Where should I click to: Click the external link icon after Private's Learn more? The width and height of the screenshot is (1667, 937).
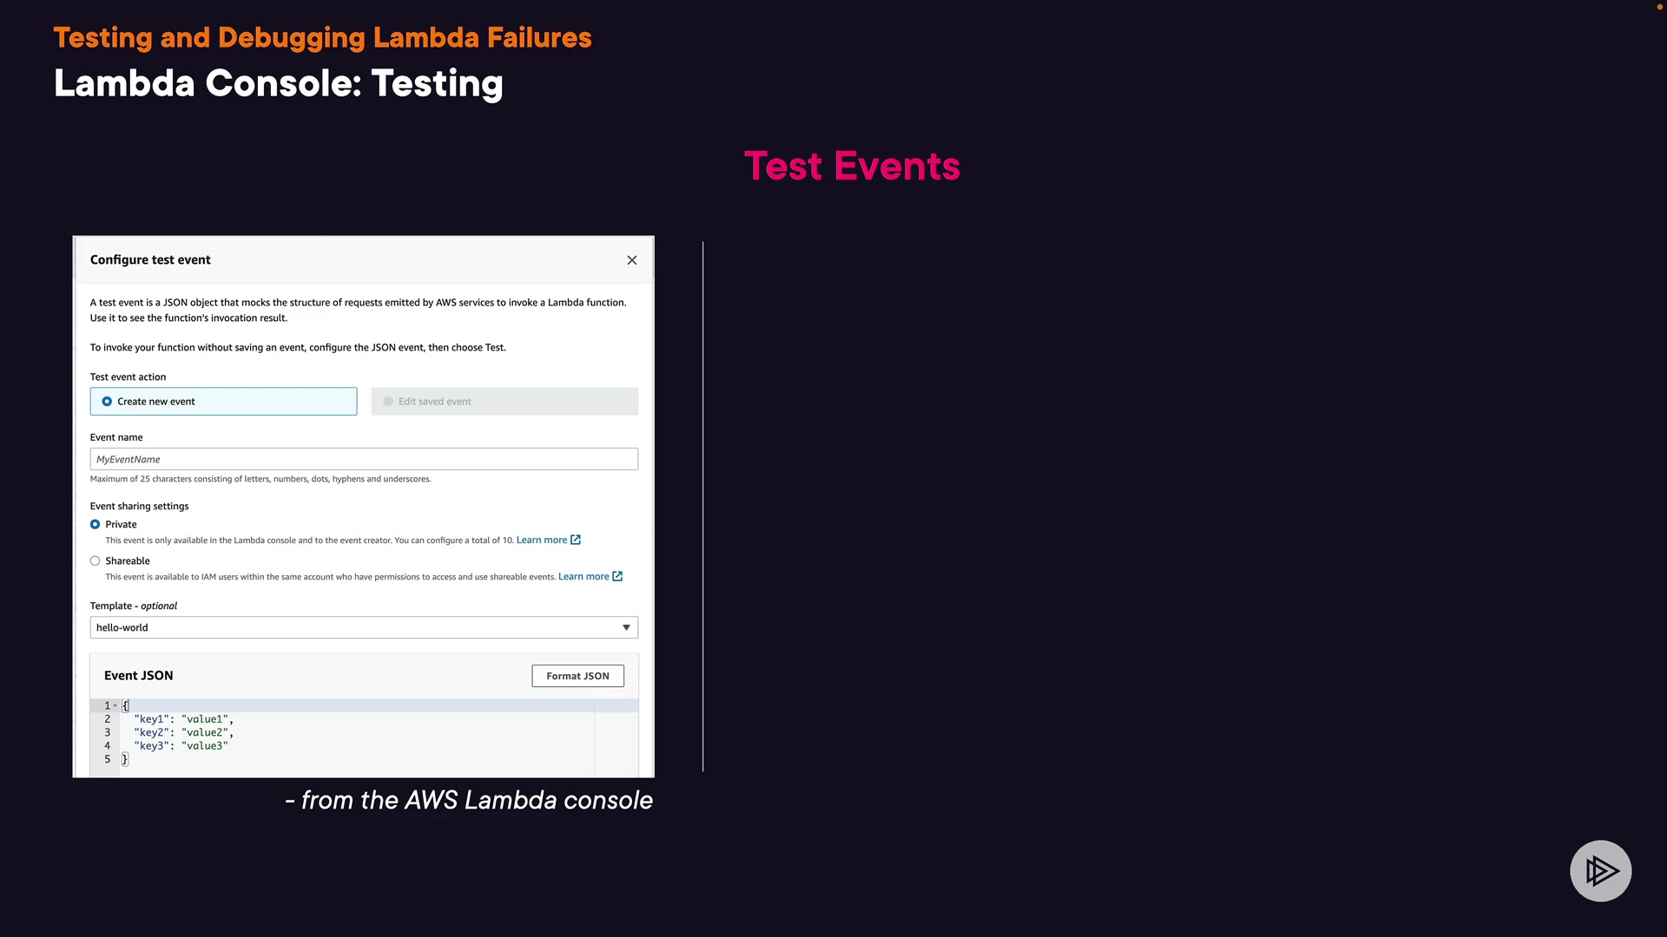576,540
